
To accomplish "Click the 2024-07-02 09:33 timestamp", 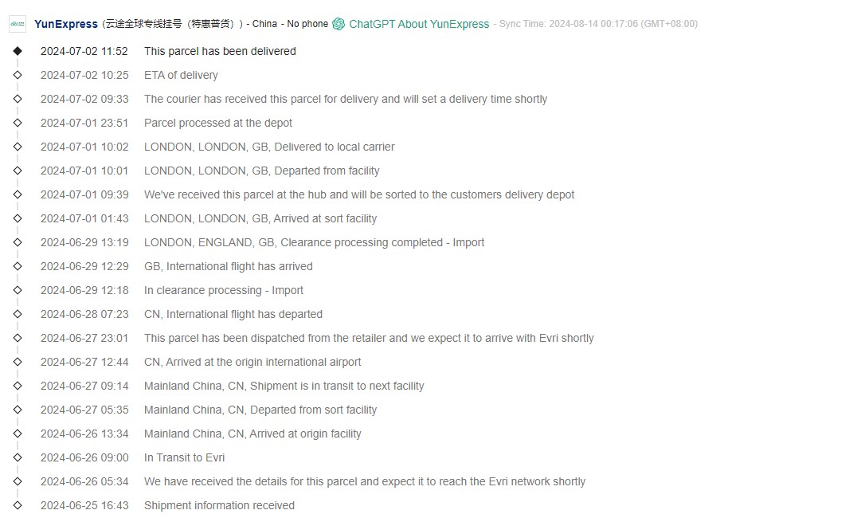I will coord(84,99).
